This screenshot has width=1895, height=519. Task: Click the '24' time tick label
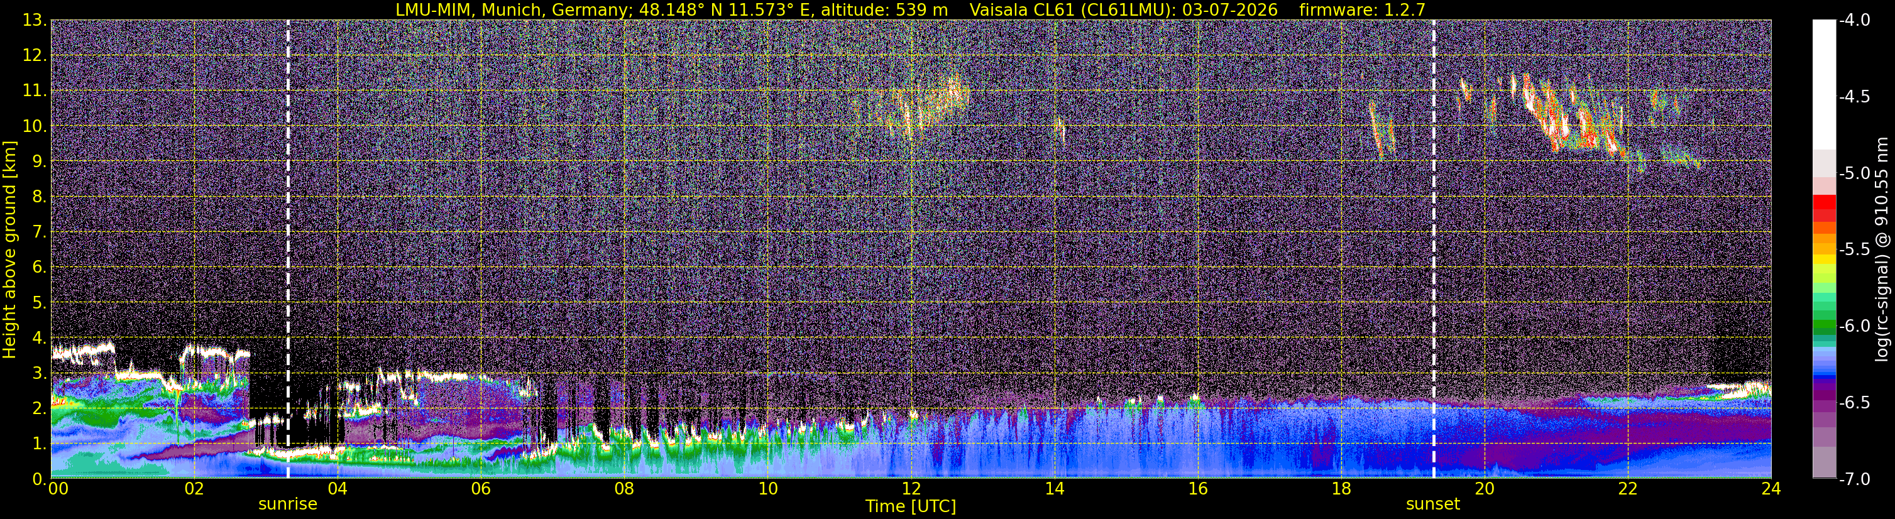[1771, 488]
